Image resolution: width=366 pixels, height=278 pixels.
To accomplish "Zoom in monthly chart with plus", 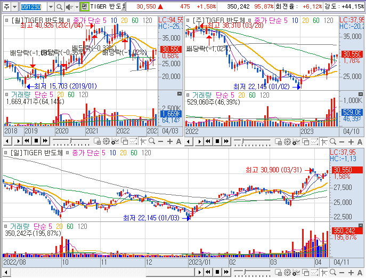I will [x=170, y=141].
